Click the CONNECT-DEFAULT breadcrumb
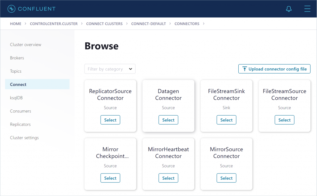 click(x=149, y=24)
